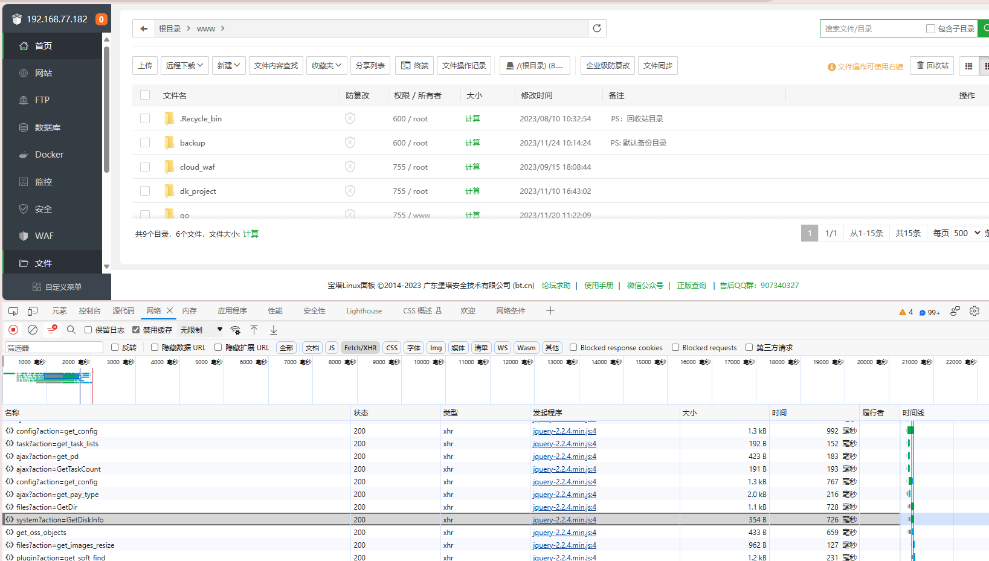
Task: Click the back arrow in path bar
Action: click(x=144, y=28)
